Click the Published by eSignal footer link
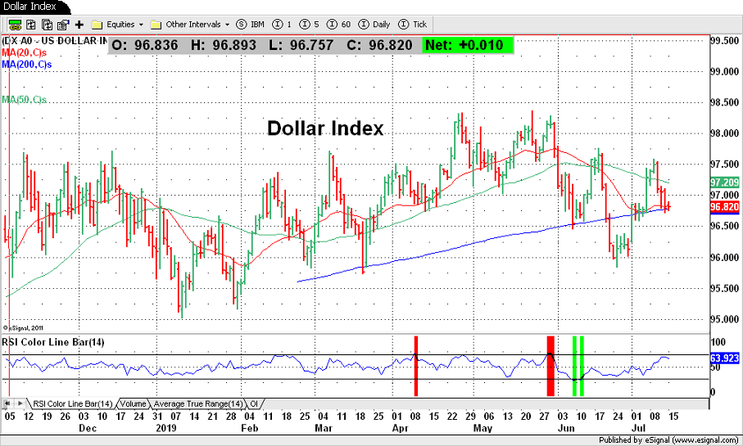Viewport: 743px width, 446px height. tap(668, 440)
